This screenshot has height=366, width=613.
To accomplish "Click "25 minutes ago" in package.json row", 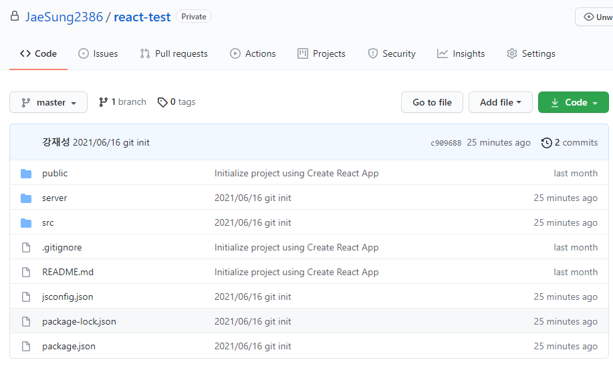I will tap(566, 346).
